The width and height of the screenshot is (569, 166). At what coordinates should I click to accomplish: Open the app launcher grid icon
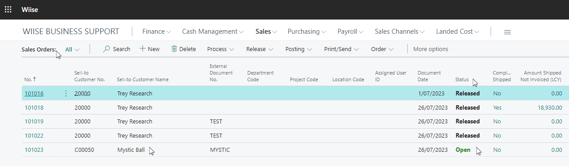point(8,9)
